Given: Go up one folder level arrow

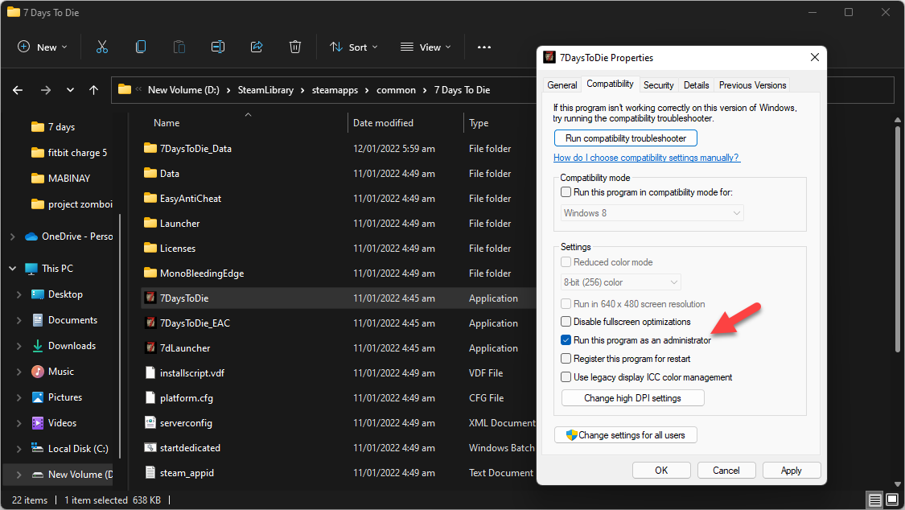Looking at the screenshot, I should pos(93,90).
